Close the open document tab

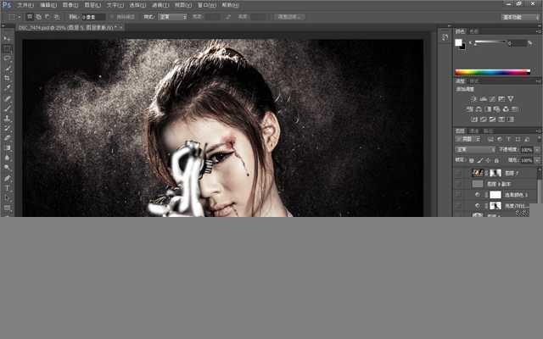click(120, 27)
